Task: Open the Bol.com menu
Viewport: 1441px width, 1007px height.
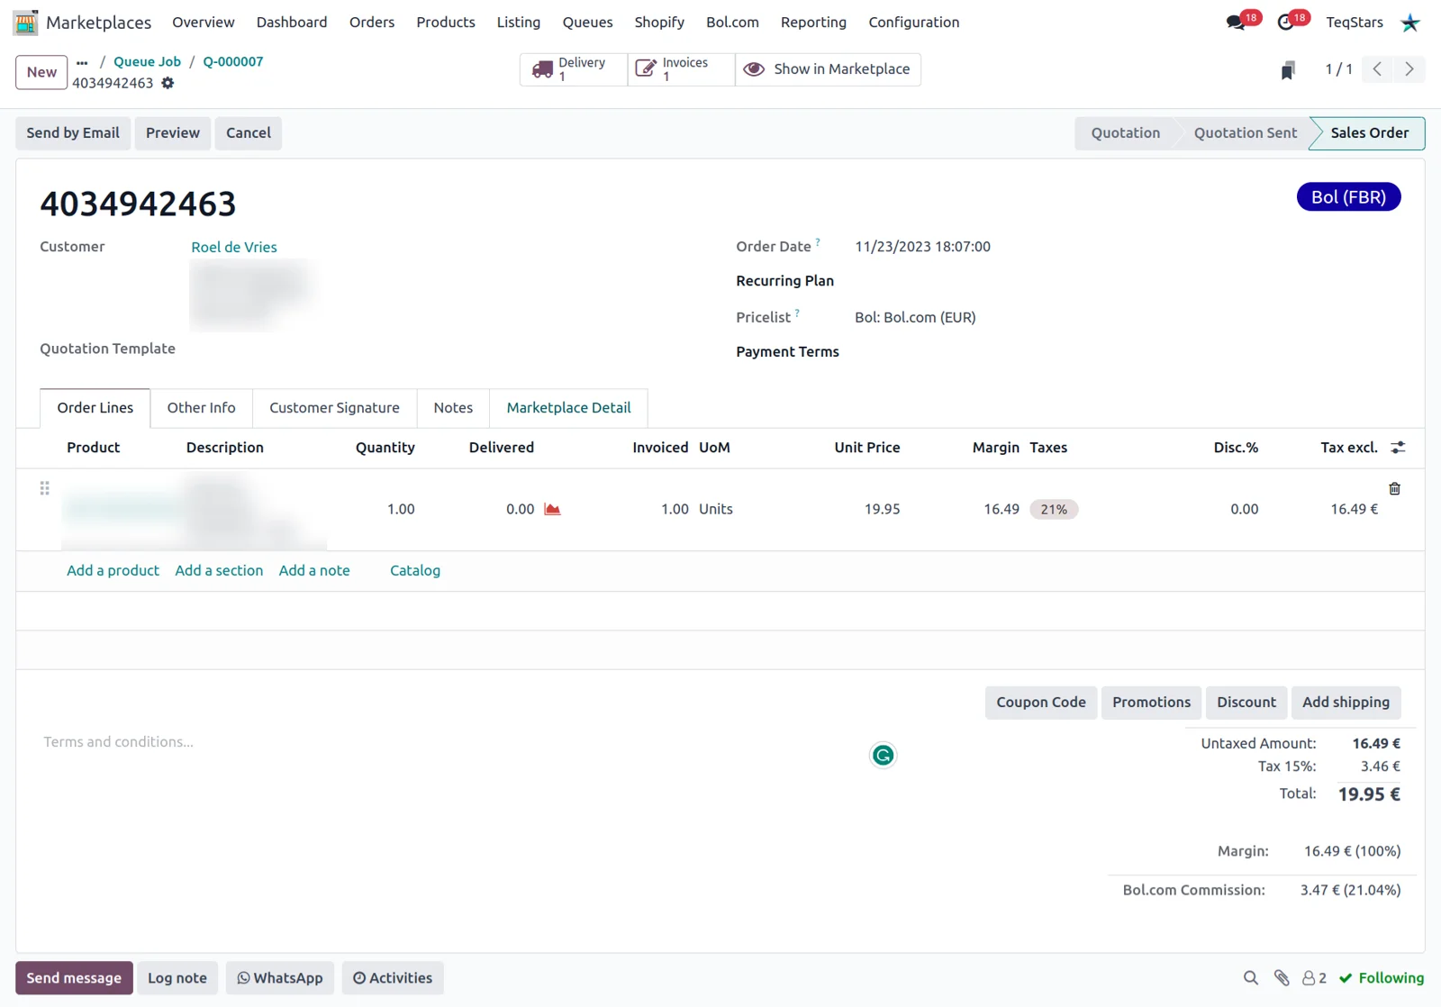Action: (x=732, y=23)
